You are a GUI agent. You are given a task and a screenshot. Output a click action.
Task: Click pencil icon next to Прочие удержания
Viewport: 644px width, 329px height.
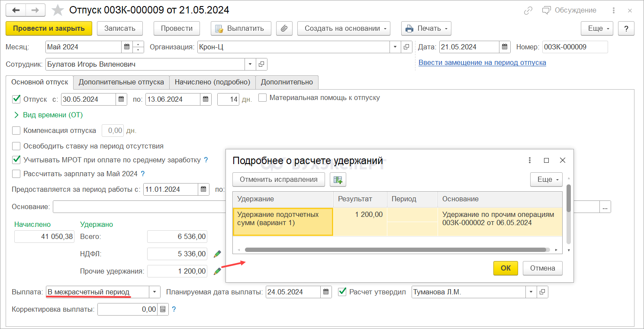click(x=217, y=271)
